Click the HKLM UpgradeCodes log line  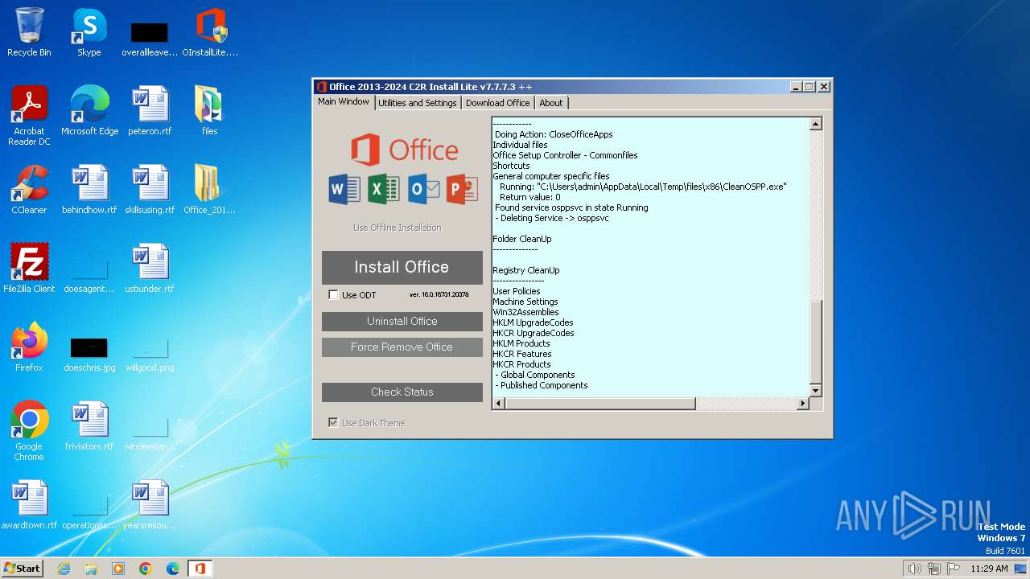[x=534, y=322]
